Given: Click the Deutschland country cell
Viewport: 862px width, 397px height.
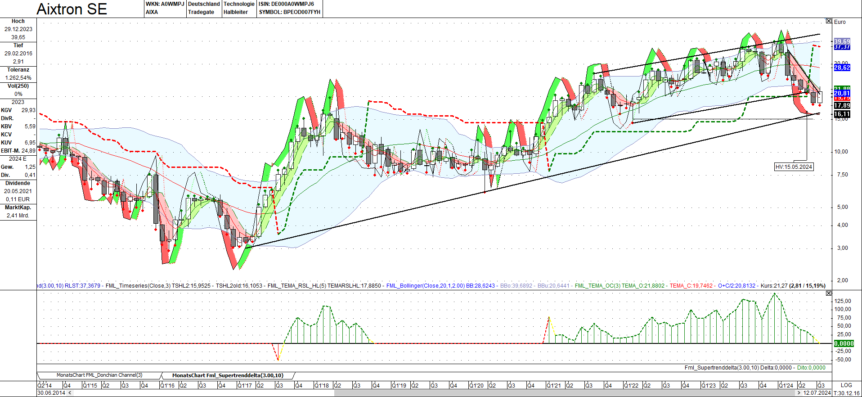Looking at the screenshot, I should point(204,4).
